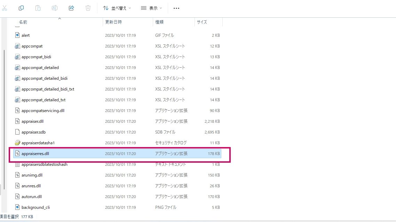Click the appcompat_detailed_bidi_txt file icon
Image resolution: width=396 pixels, height=222 pixels.
click(17, 89)
